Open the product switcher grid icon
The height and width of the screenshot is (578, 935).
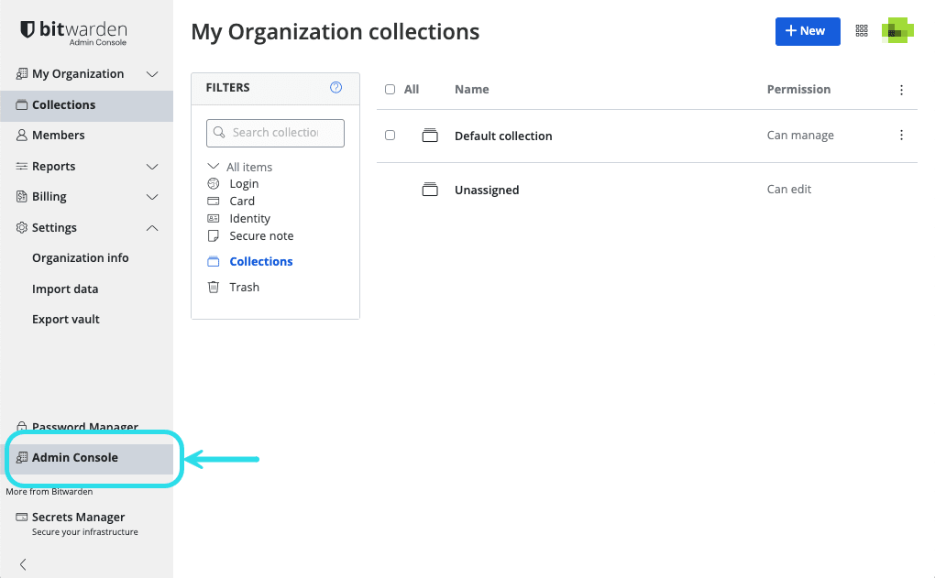click(862, 30)
